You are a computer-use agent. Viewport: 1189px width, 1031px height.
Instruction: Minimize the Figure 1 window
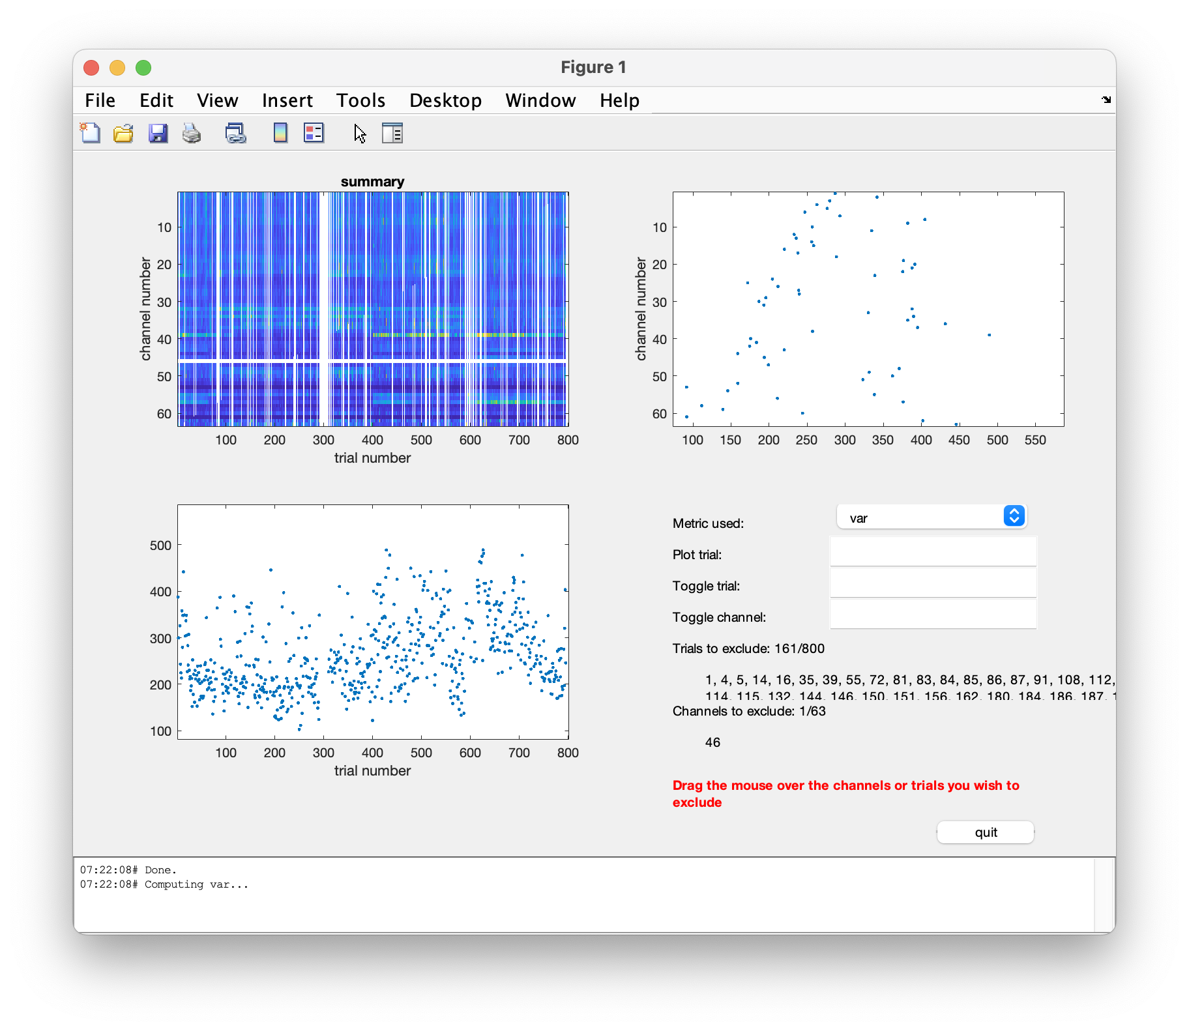tap(117, 68)
